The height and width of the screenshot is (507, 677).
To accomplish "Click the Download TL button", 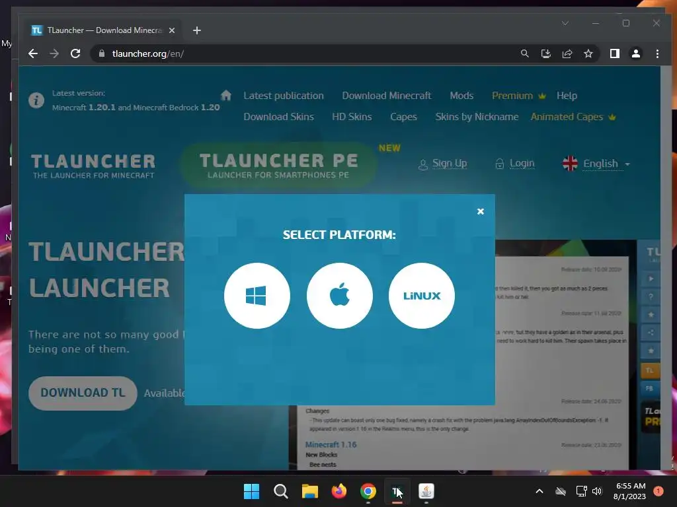I will pos(83,393).
